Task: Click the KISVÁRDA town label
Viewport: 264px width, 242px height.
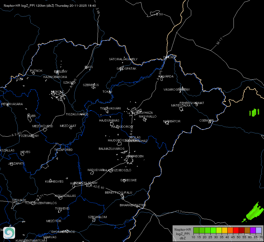Action: click(x=166, y=76)
